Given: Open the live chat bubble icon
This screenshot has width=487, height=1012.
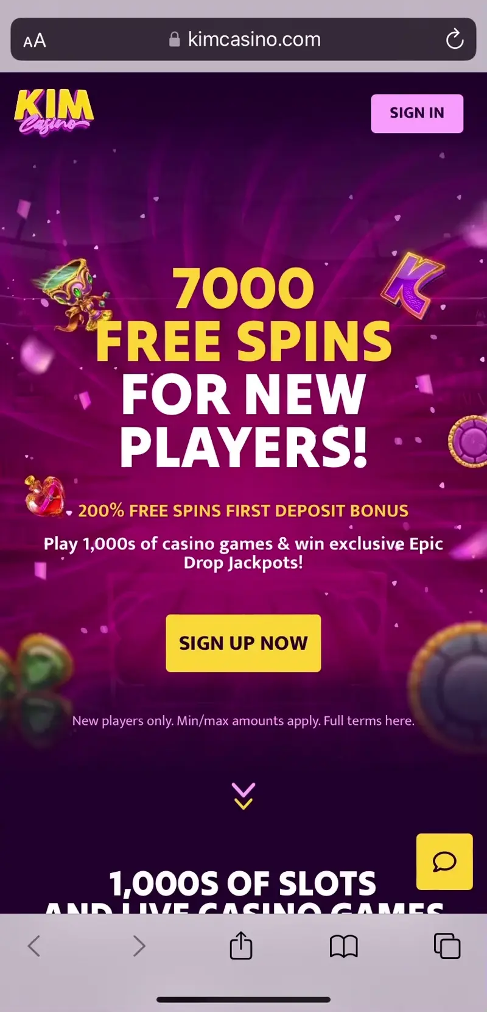Looking at the screenshot, I should click(444, 861).
